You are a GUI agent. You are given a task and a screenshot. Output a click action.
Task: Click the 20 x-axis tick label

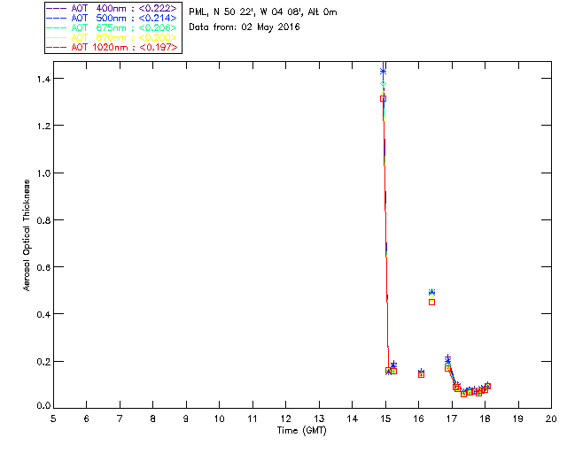[x=551, y=418]
